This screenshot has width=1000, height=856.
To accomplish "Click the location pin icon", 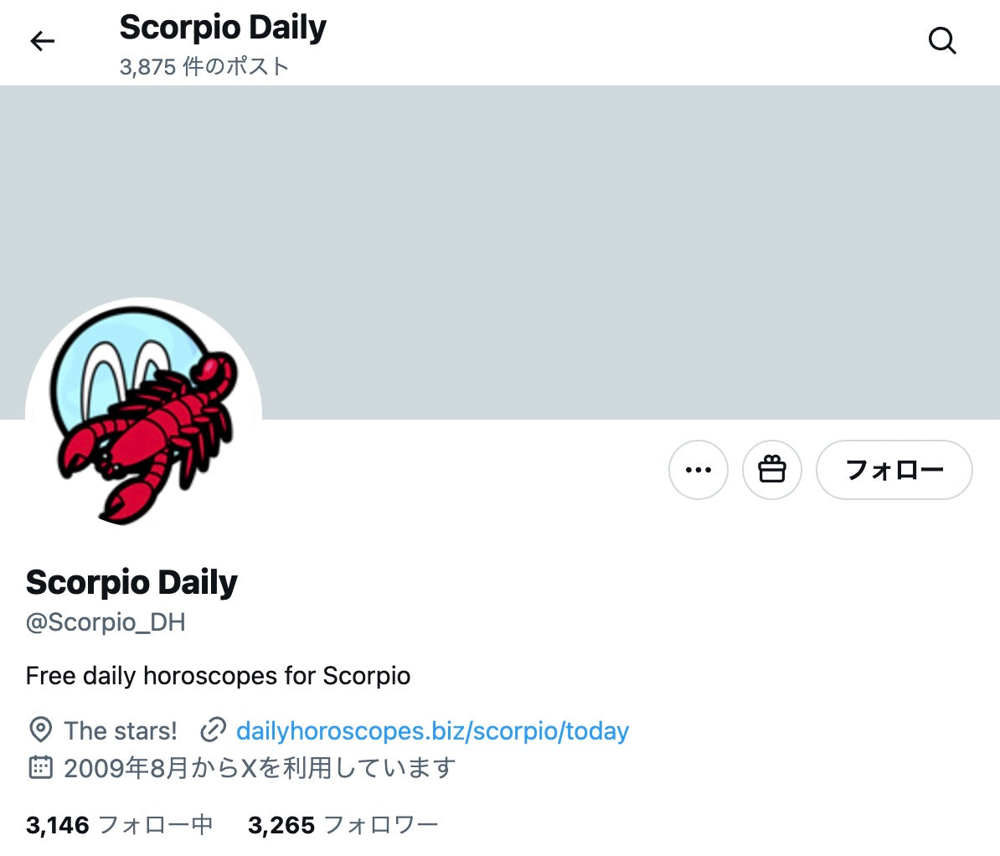I will (40, 730).
